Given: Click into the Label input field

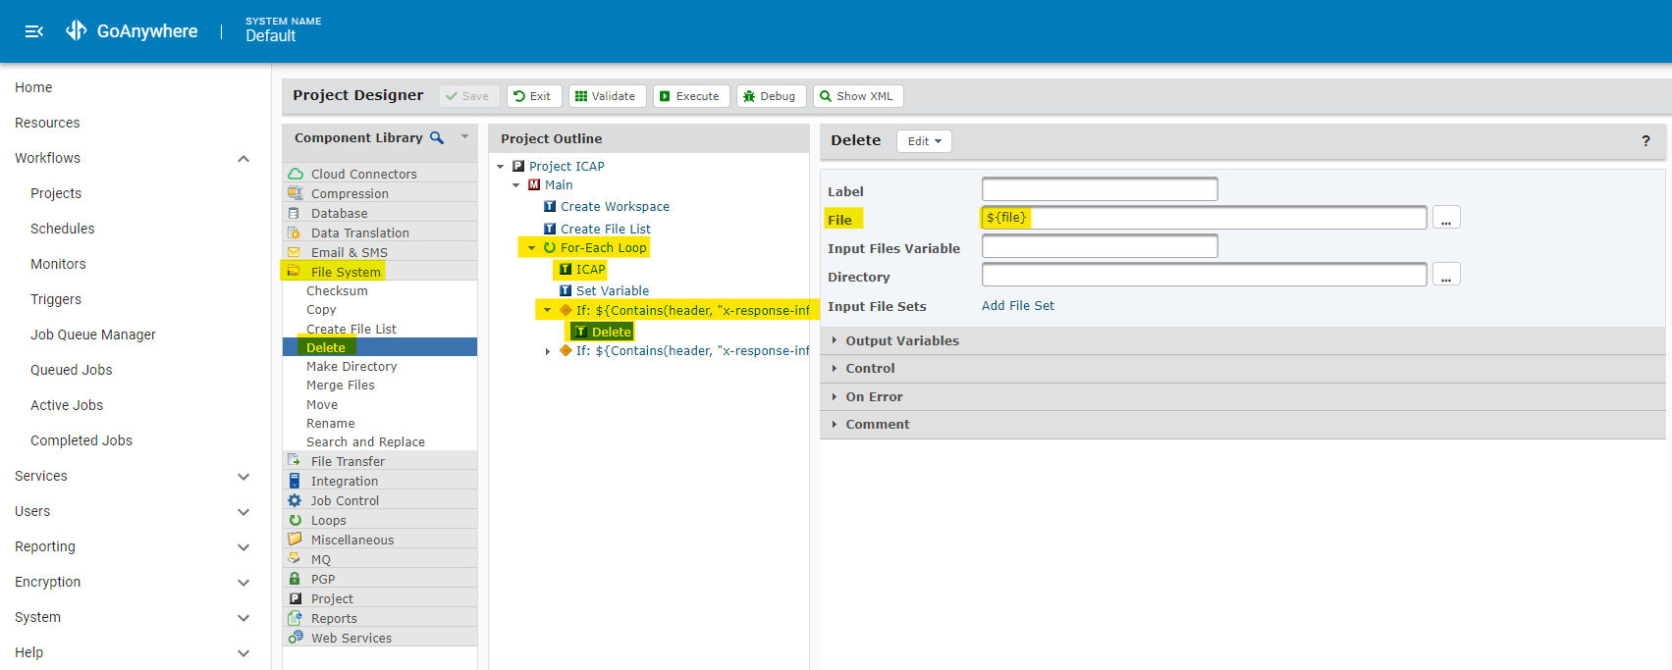Looking at the screenshot, I should pos(1100,189).
